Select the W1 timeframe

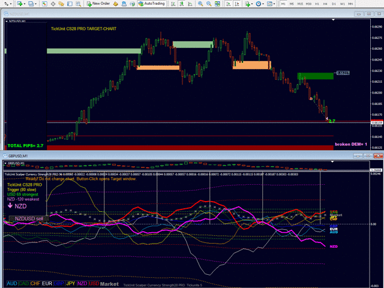343,4
